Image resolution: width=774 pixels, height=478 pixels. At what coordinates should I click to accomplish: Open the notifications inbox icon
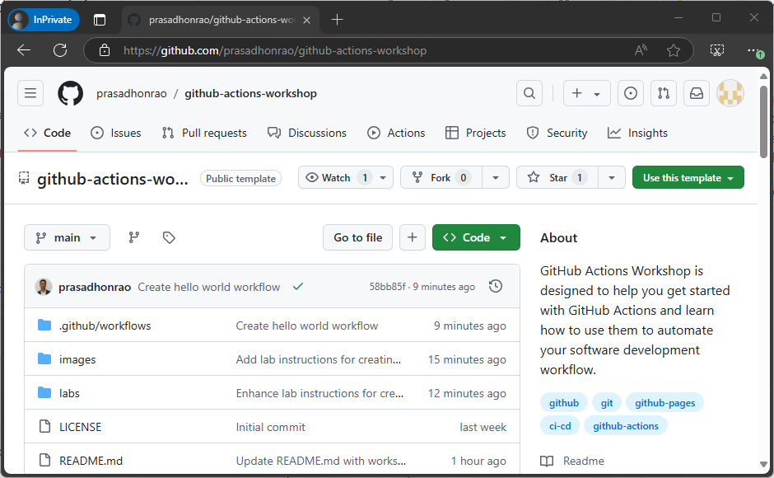point(697,93)
